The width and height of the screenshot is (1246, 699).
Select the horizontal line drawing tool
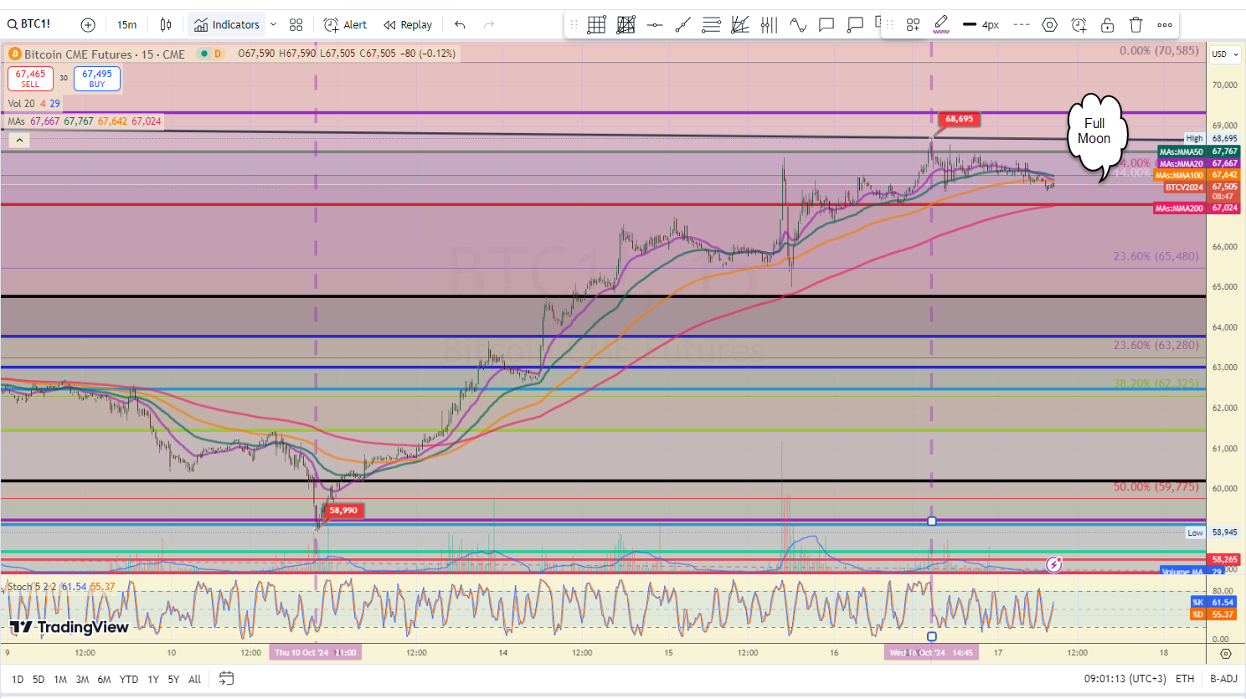coord(655,25)
